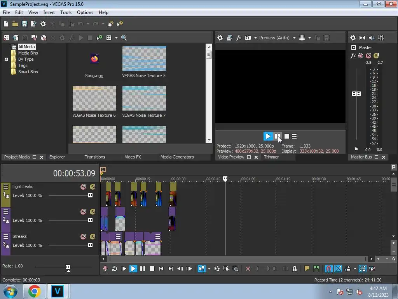398x299 pixels.
Task: Pause playback in the timeline transport bar
Action: tap(143, 269)
